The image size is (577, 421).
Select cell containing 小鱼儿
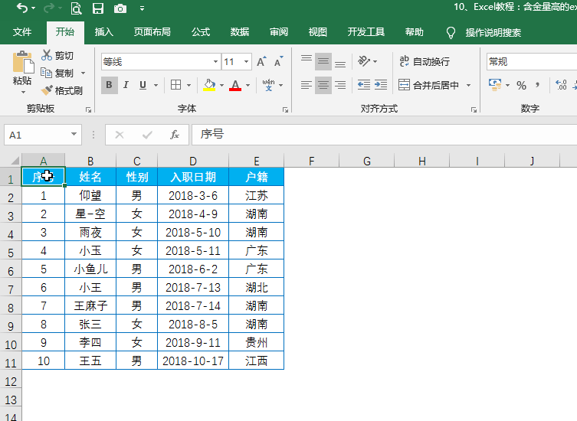coord(90,269)
